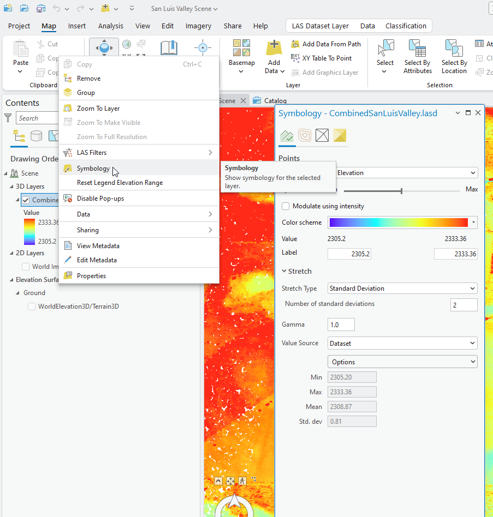This screenshot has width=493, height=517.
Task: Click the filter icon beside Contents search
Action: 8,117
